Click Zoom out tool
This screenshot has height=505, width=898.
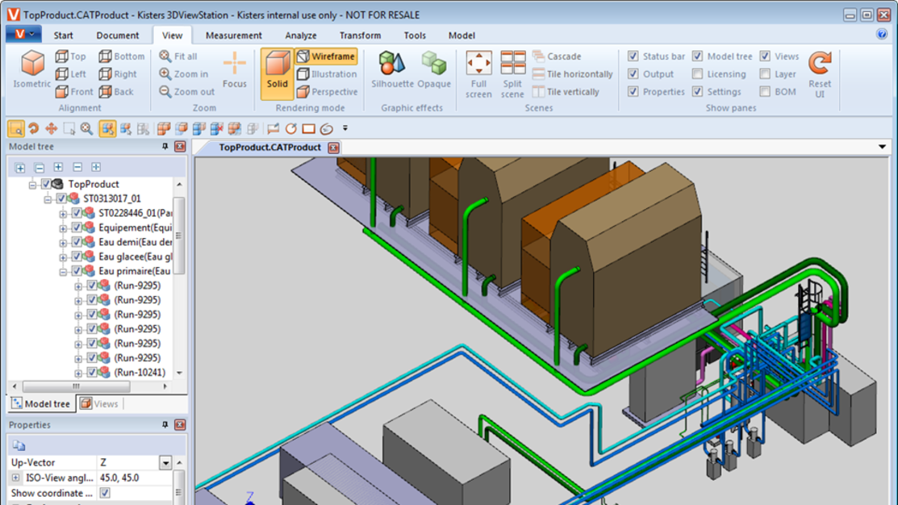coord(186,92)
